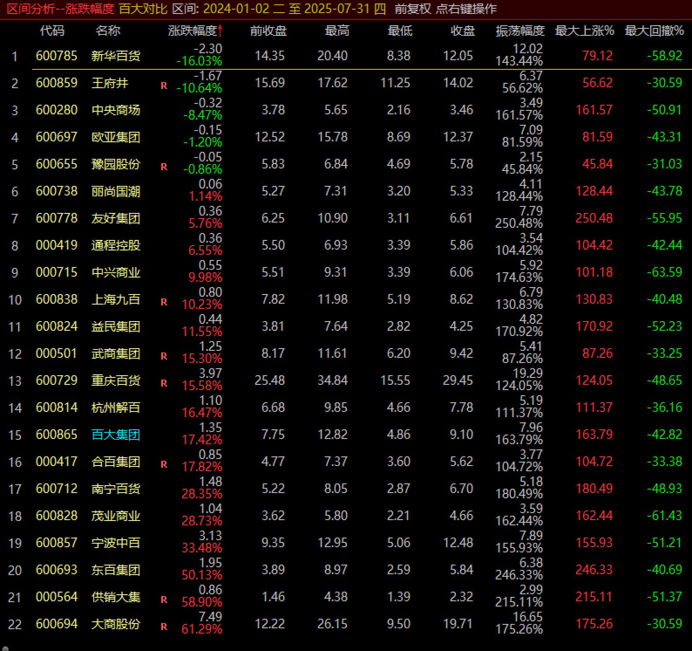
Task: Click the 前复权 label in title bar
Action: click(413, 9)
